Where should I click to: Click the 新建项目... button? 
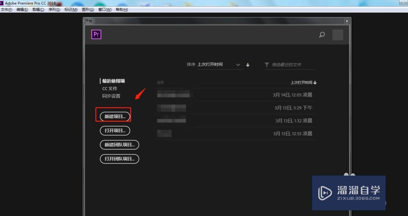point(115,116)
